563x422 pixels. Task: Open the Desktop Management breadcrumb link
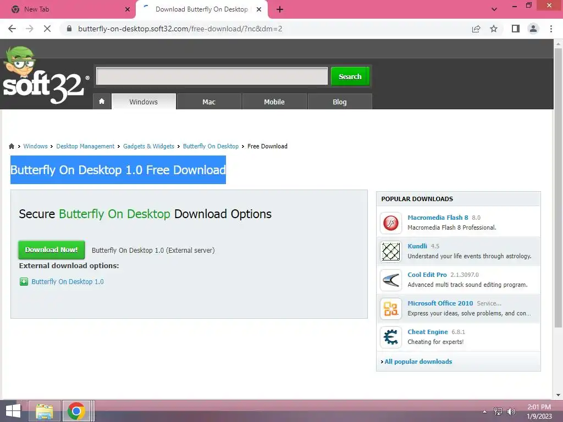pos(85,146)
